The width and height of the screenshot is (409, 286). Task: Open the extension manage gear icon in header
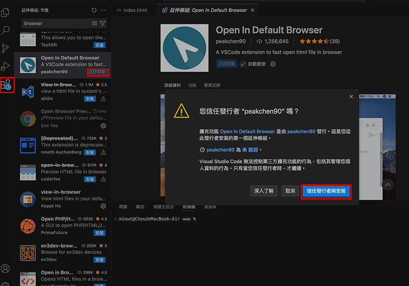(273, 64)
